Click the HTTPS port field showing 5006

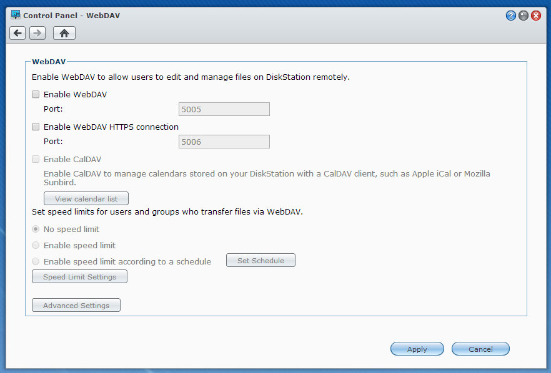coord(224,142)
